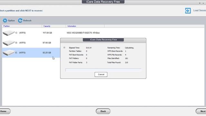Click the main window title bar text
This screenshot has width=206, height=116.
pyautogui.click(x=103, y=2)
